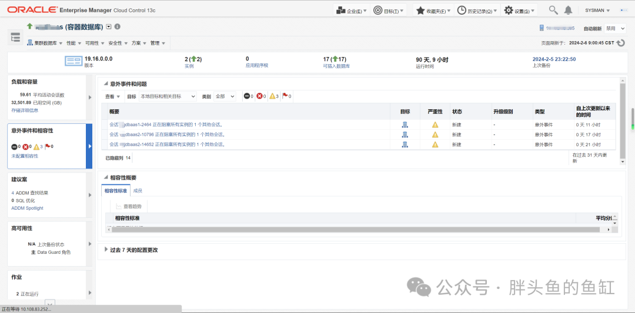This screenshot has width=635, height=313.
Task: Open the 查看 view menu
Action: pos(112,97)
